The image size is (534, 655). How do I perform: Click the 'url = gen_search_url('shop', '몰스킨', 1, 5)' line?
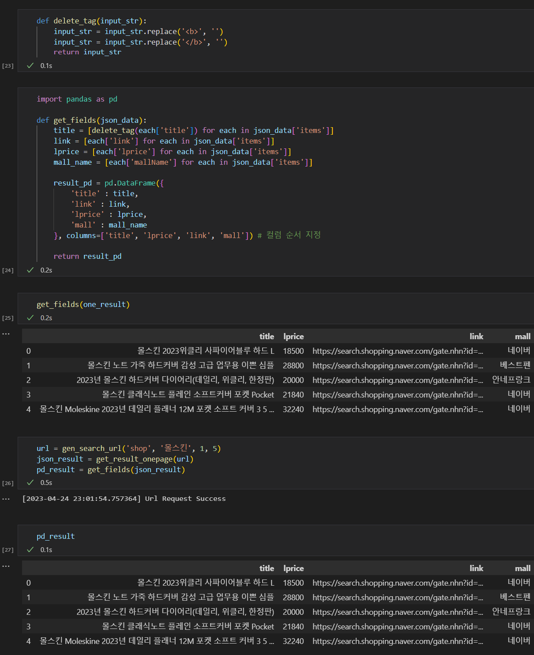[x=128, y=448]
